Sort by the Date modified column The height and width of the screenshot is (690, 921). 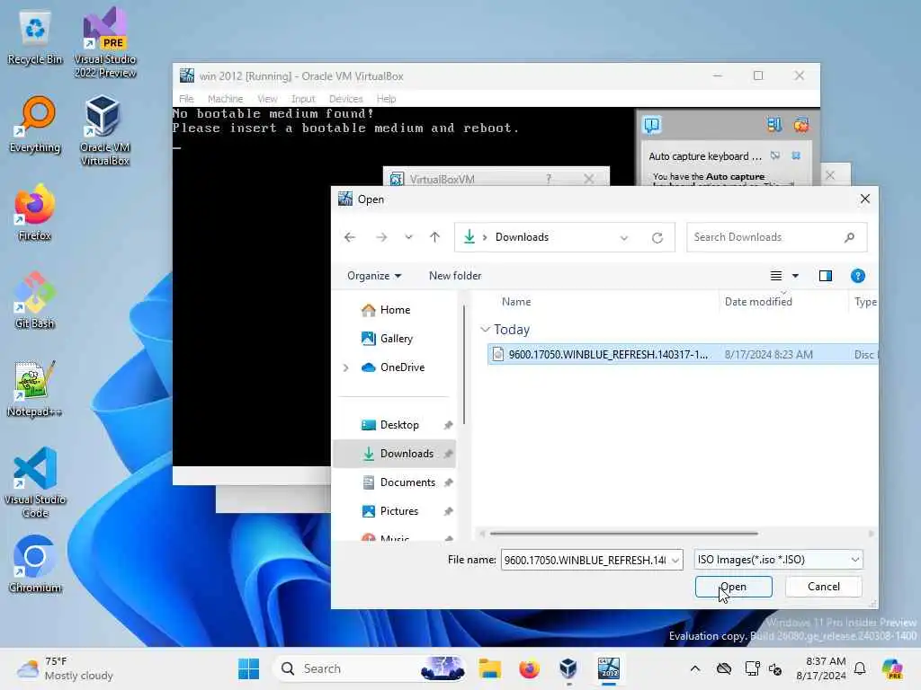(758, 302)
